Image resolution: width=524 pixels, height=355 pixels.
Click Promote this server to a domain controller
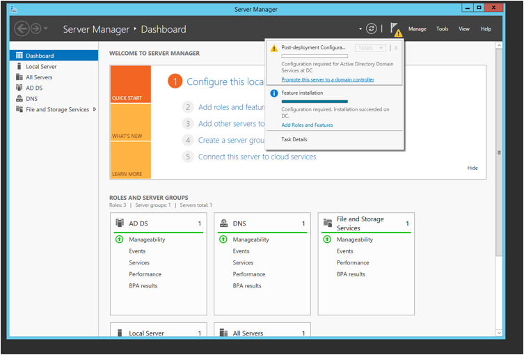tap(328, 79)
